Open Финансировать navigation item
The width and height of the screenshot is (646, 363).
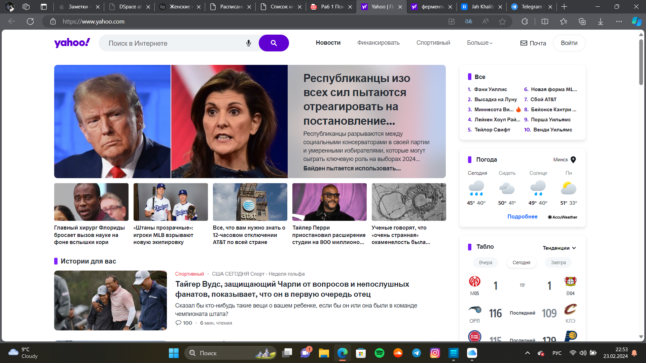click(378, 43)
